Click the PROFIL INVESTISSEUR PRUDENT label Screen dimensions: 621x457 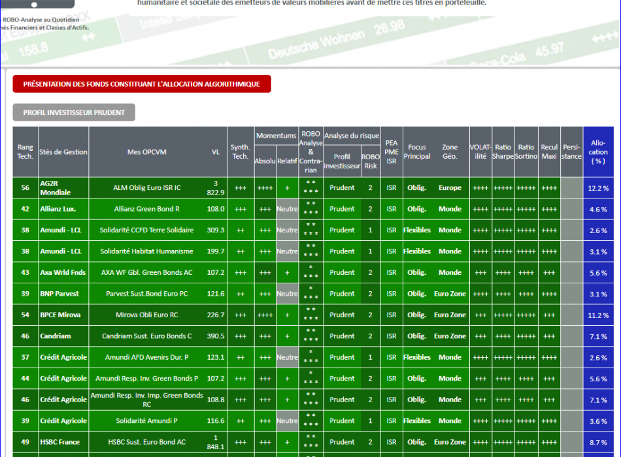pos(74,112)
